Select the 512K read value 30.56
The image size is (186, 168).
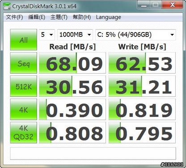pos(72,86)
